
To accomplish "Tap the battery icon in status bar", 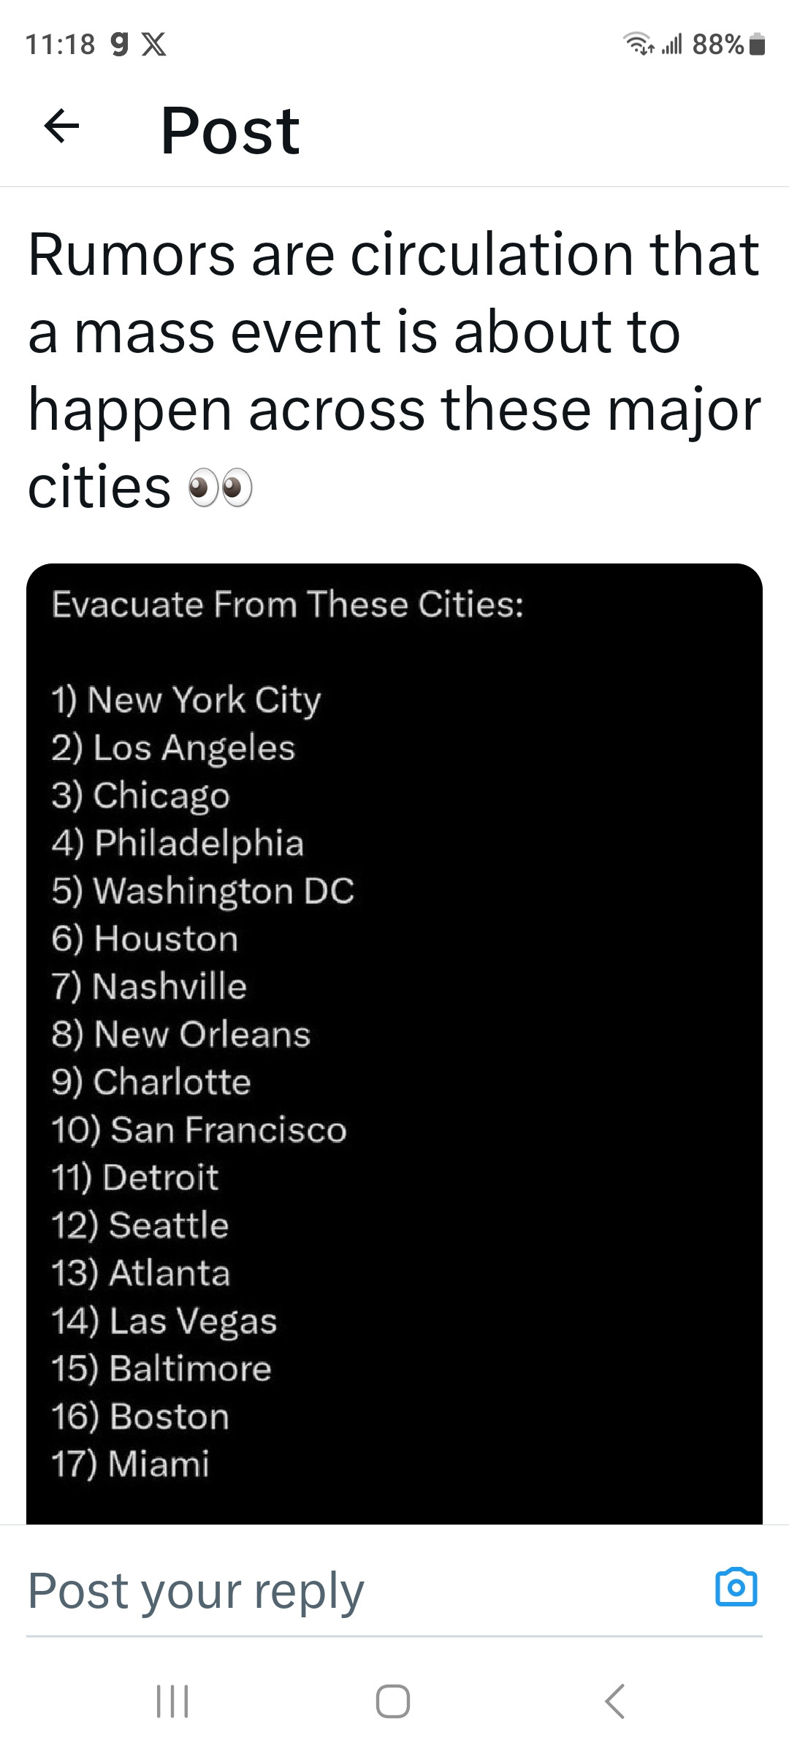I will [x=758, y=45].
